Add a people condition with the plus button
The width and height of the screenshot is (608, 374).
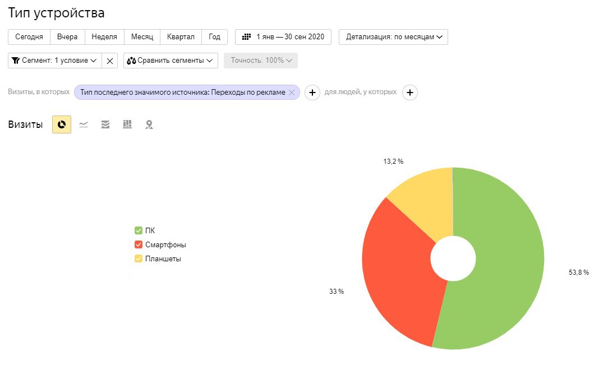(x=410, y=93)
